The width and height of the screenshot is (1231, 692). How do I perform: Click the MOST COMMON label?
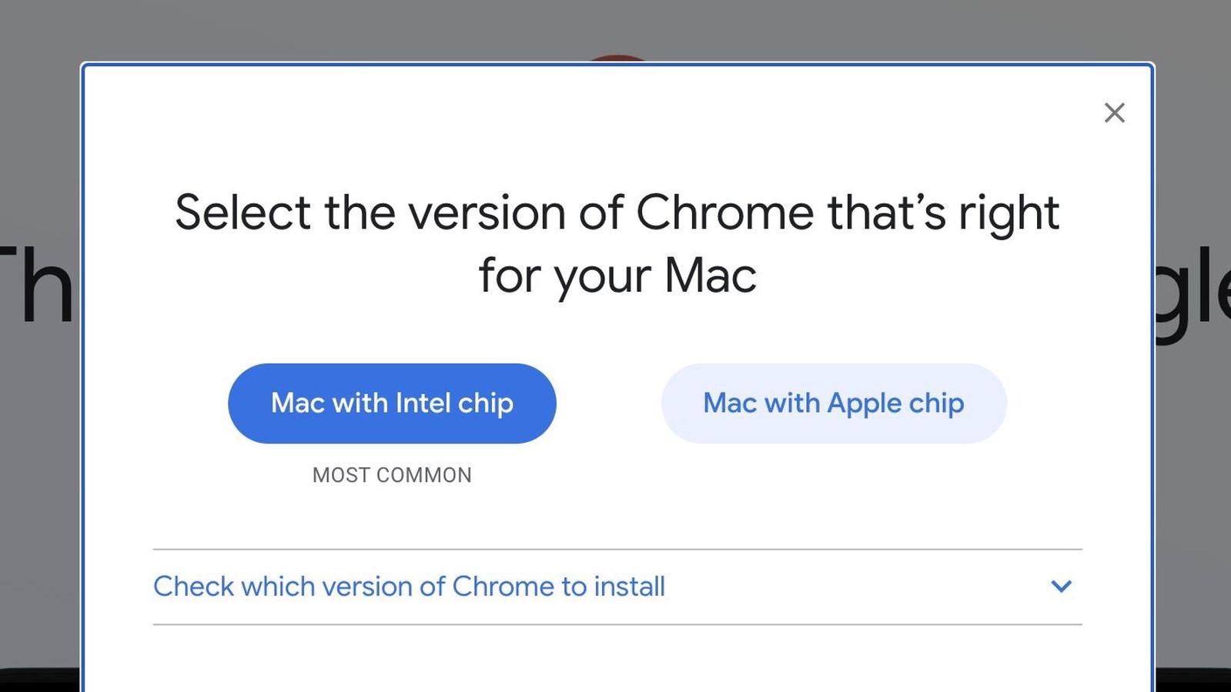coord(392,475)
